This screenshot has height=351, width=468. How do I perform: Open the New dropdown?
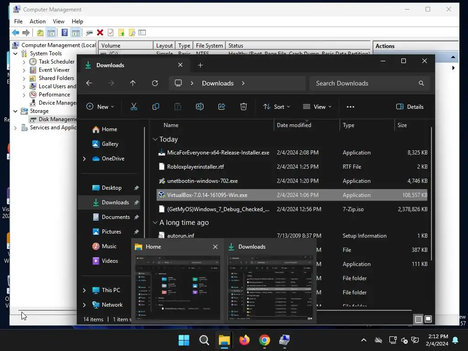100,106
